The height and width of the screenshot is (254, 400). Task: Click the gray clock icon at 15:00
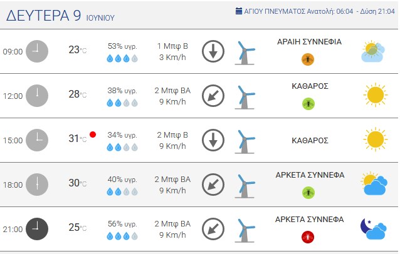pyautogui.click(x=37, y=140)
